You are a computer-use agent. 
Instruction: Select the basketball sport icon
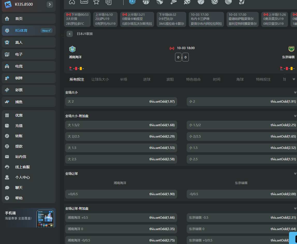pyautogui.click(x=146, y=2)
